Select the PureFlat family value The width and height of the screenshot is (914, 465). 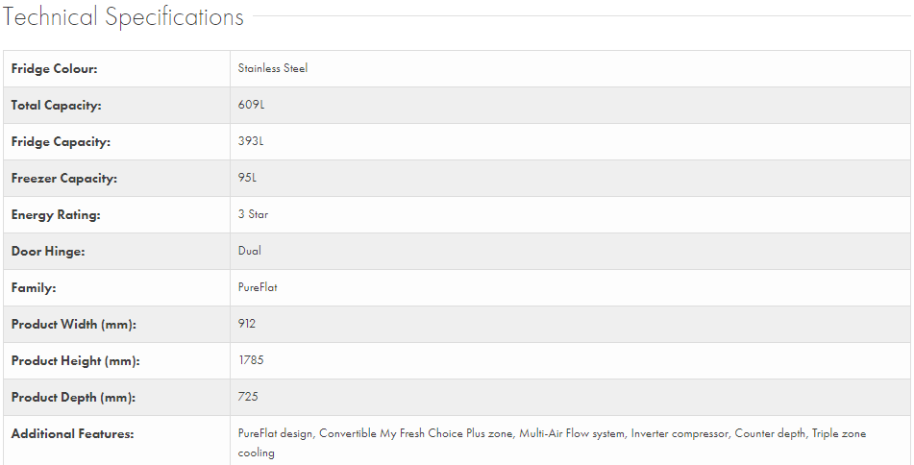[x=259, y=287]
